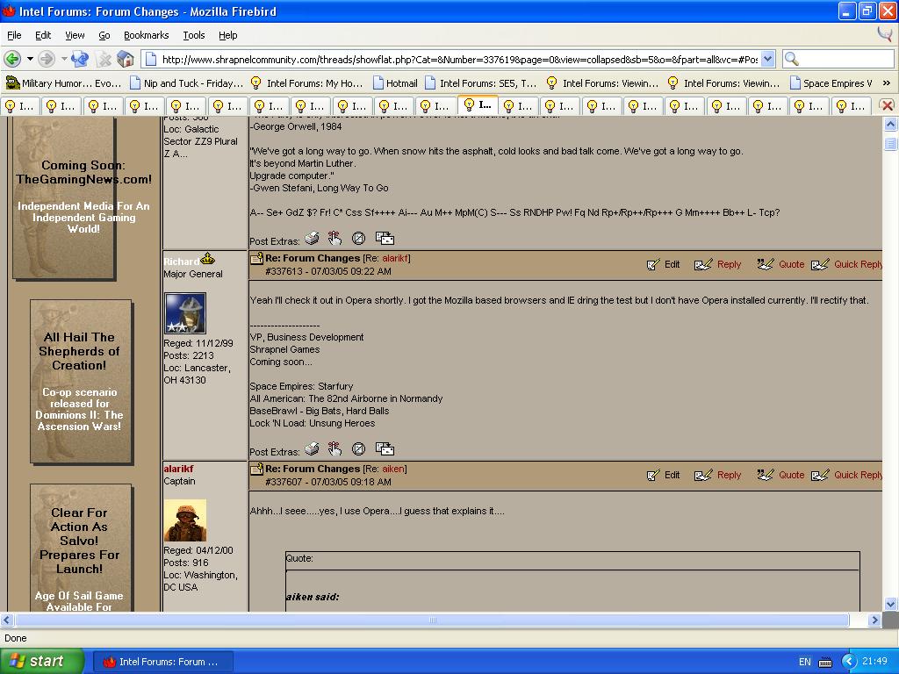This screenshot has height=674, width=899.
Task: Open the Windows Start menu
Action: [x=41, y=662]
